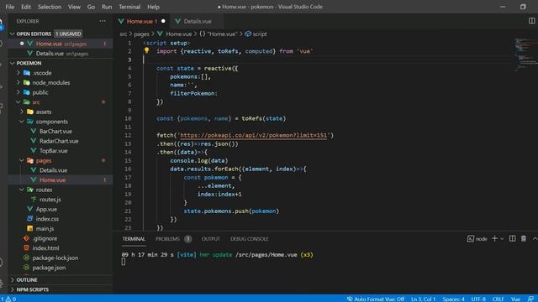The height and width of the screenshot is (302, 538).
Task: Click breadcrumb 'script' segment
Action: (x=260, y=34)
